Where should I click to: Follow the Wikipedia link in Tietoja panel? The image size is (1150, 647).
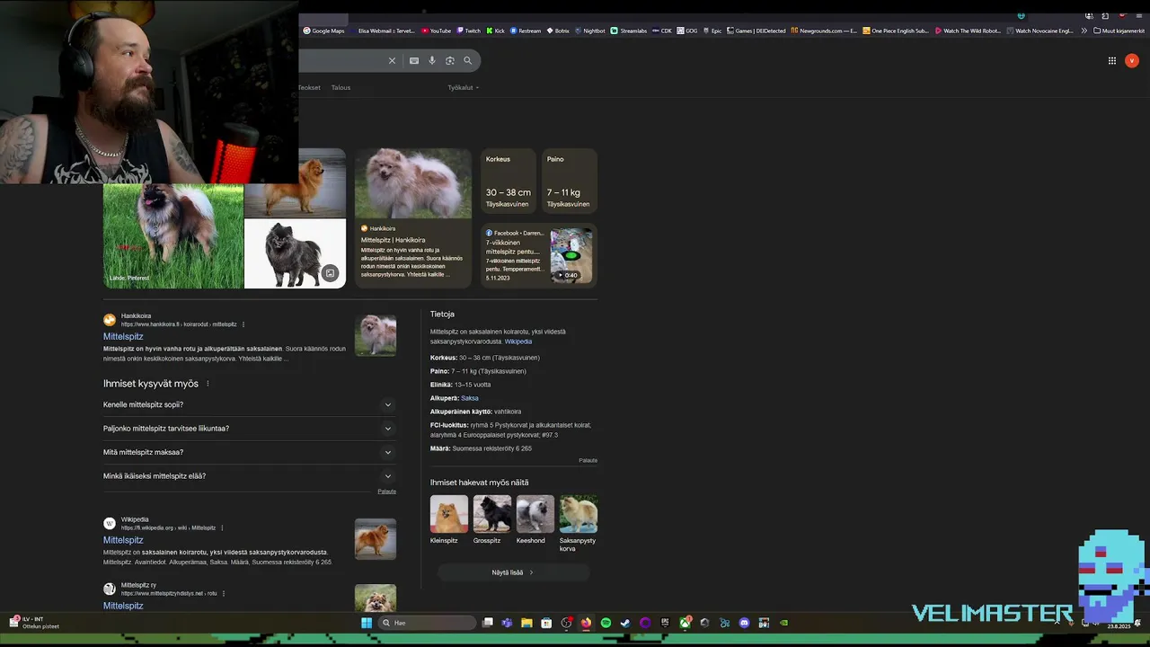[x=518, y=341]
